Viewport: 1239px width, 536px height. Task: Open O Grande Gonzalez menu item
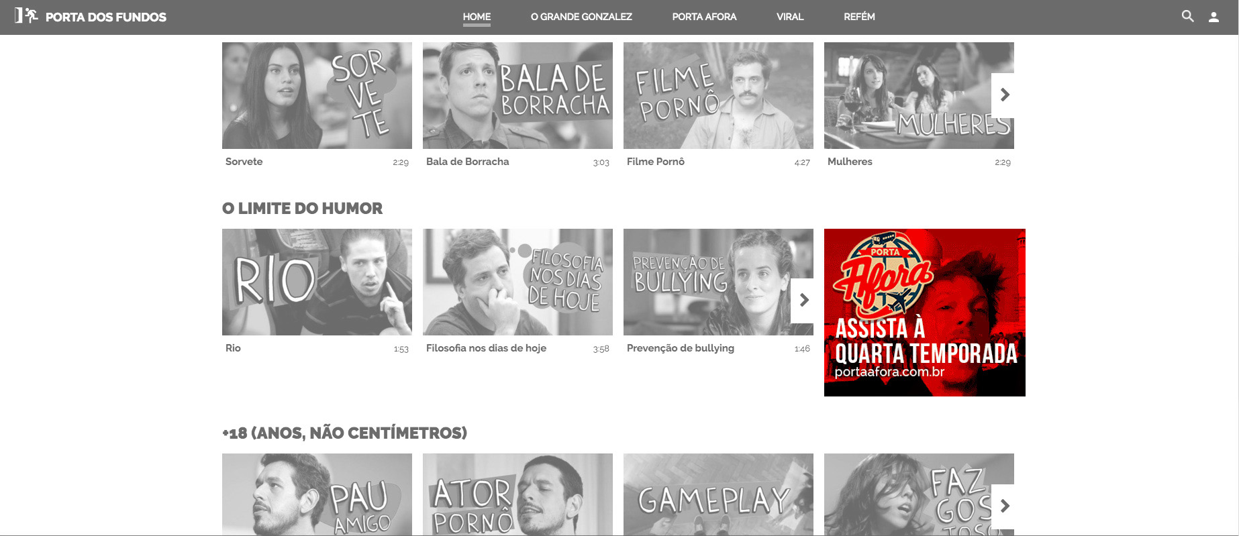[581, 17]
